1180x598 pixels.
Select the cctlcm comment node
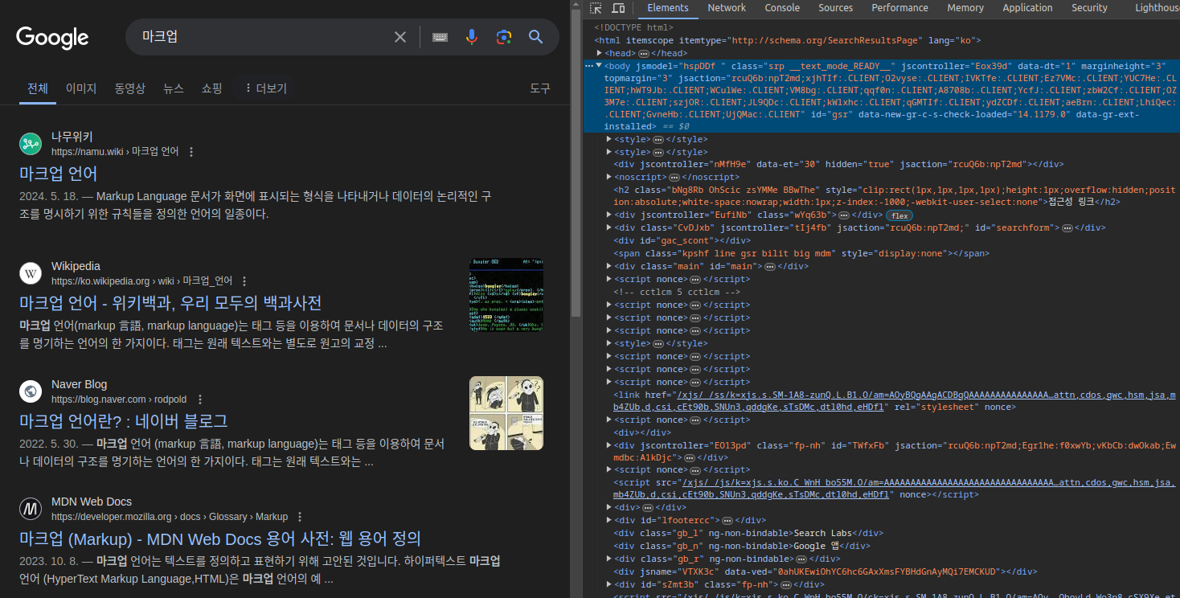click(x=677, y=292)
